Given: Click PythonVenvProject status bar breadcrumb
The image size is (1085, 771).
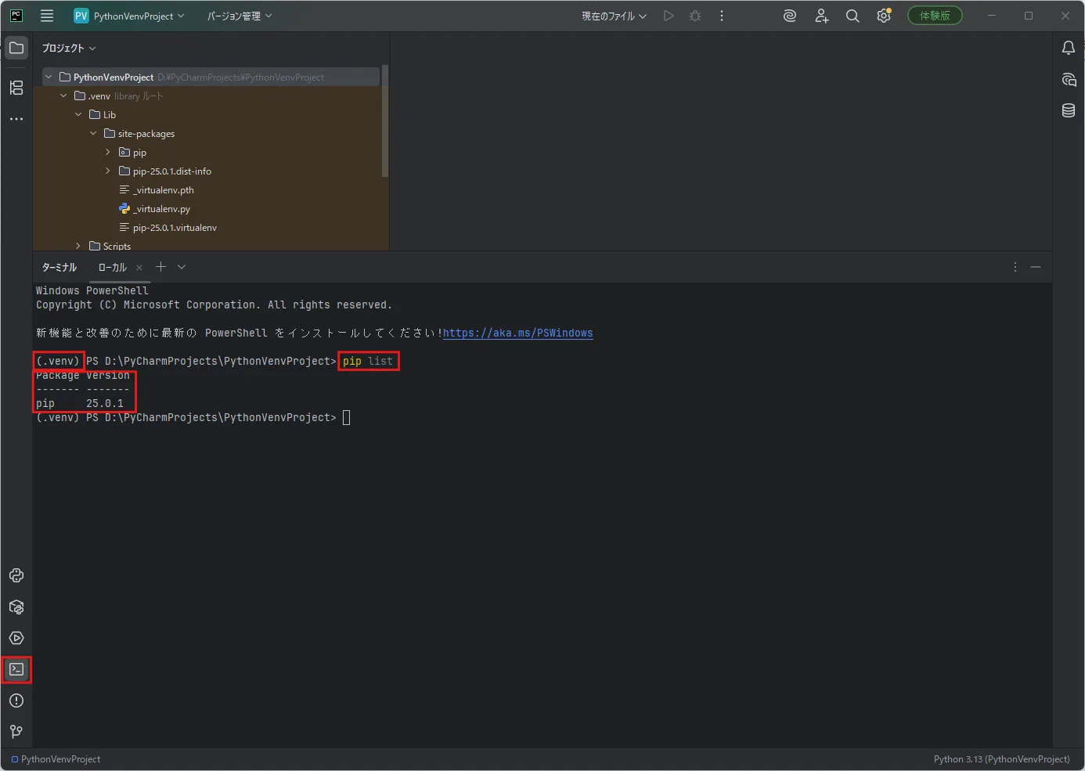Looking at the screenshot, I should click(56, 759).
